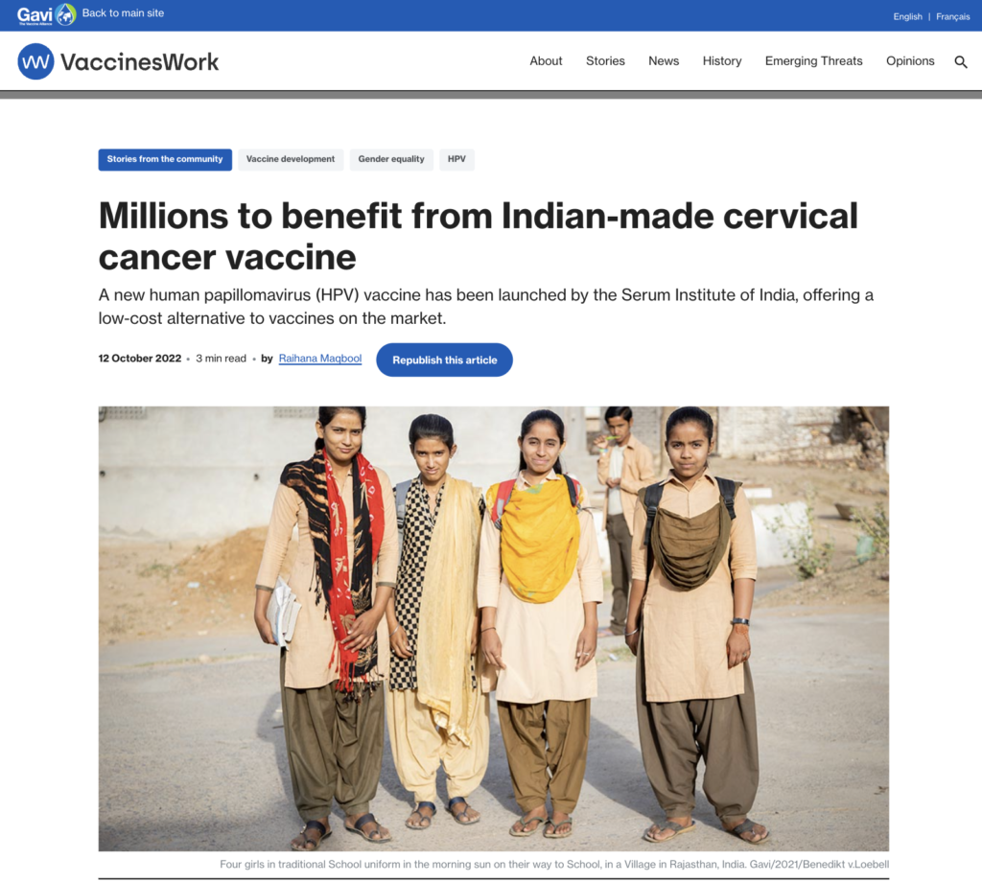This screenshot has width=982, height=882.
Task: Navigate to News section
Action: coord(664,60)
